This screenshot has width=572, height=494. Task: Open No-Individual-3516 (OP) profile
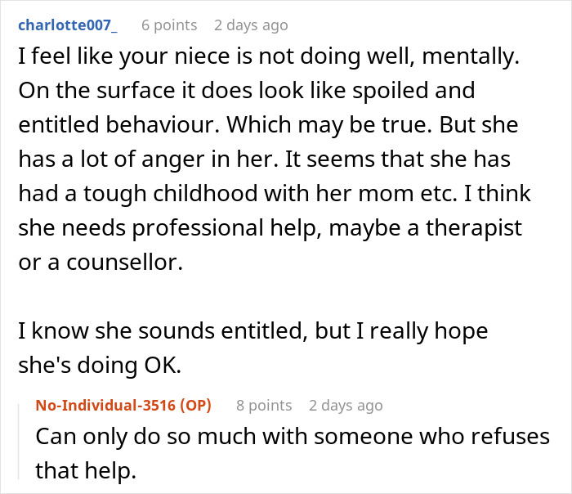pyautogui.click(x=123, y=406)
